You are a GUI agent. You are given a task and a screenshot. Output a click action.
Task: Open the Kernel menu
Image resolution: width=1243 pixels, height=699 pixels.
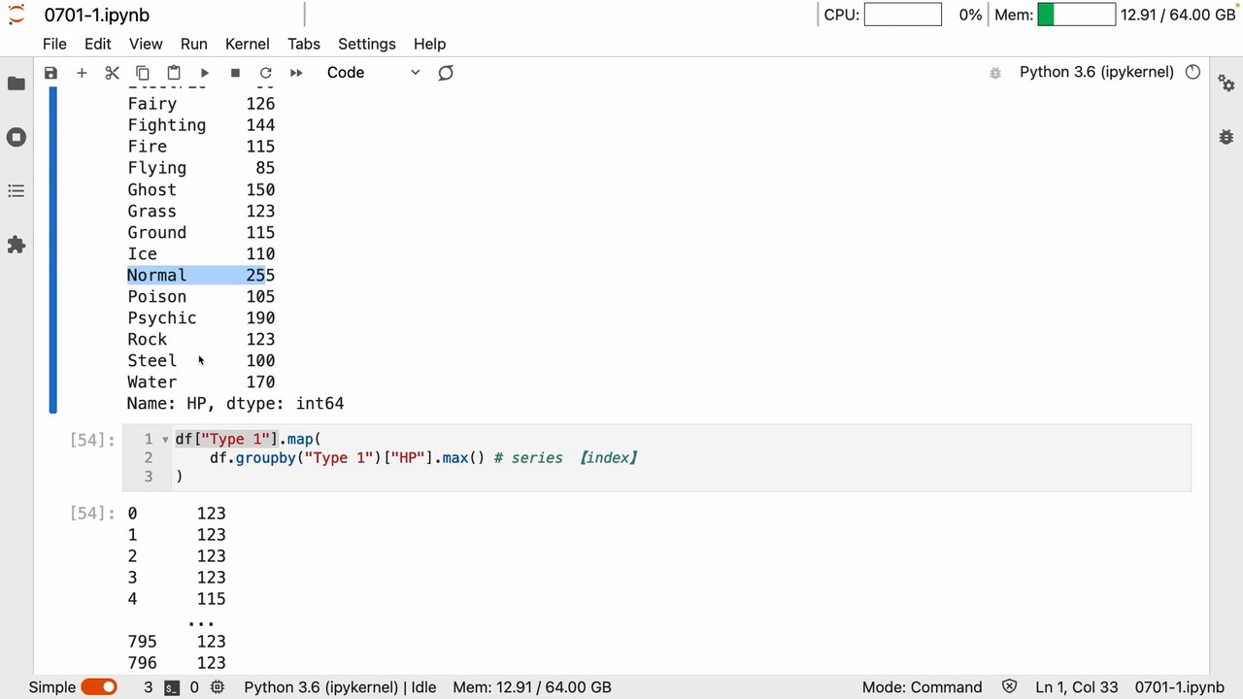[247, 44]
